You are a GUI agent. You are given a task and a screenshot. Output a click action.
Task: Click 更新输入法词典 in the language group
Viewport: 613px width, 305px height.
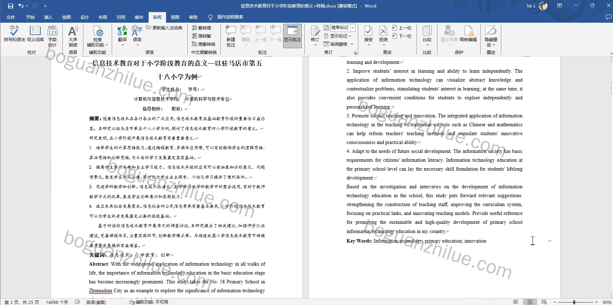164,28
